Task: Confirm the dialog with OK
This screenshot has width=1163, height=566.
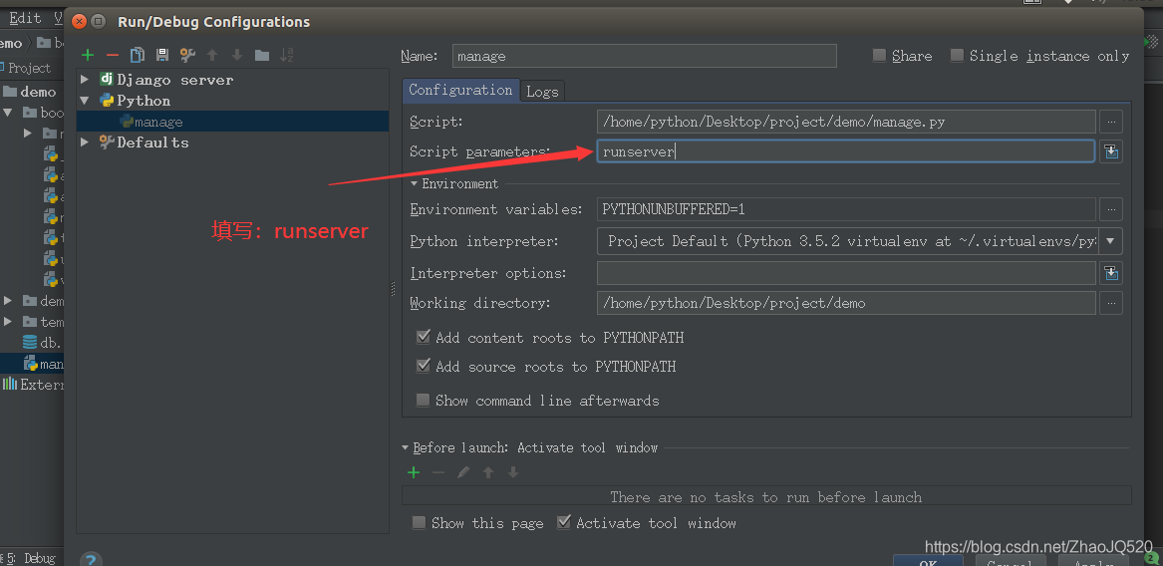Action: [928, 562]
